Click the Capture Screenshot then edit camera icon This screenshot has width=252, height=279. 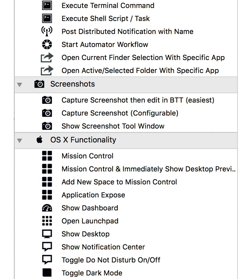(47, 100)
